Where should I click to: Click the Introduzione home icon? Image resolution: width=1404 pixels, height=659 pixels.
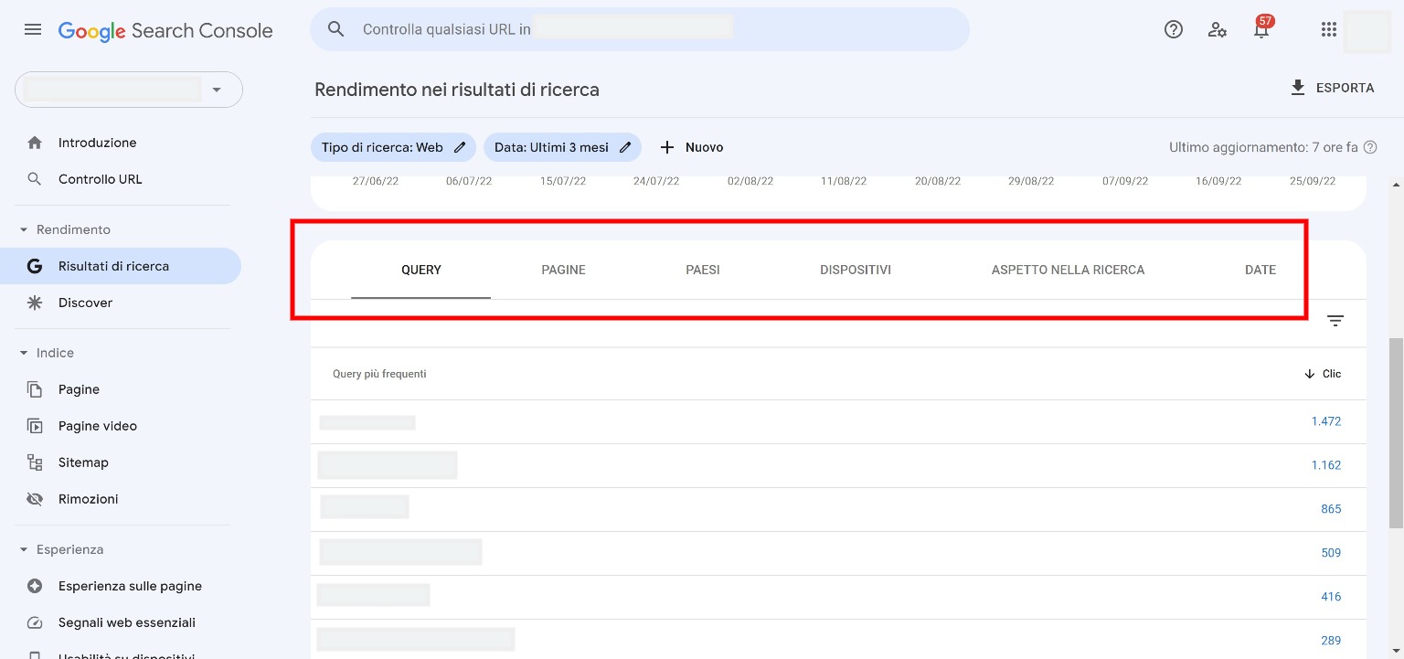pyautogui.click(x=35, y=143)
